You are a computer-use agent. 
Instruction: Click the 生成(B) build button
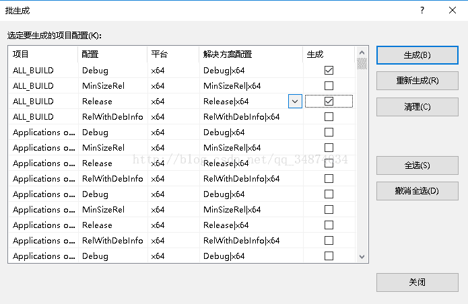click(417, 55)
